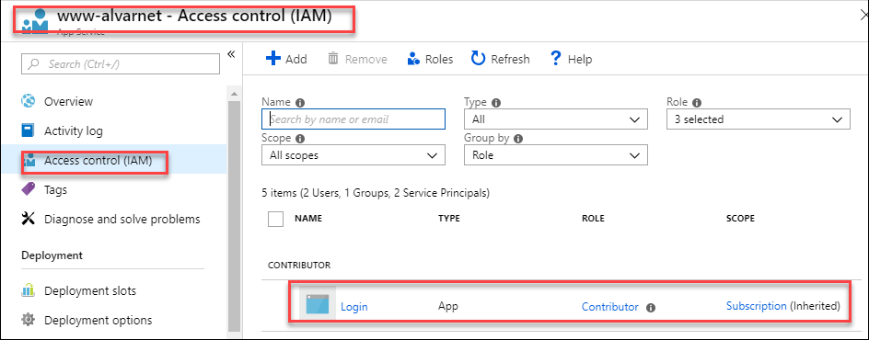Collapse the sidebar with the double chevron
869x340 pixels.
pyautogui.click(x=232, y=53)
